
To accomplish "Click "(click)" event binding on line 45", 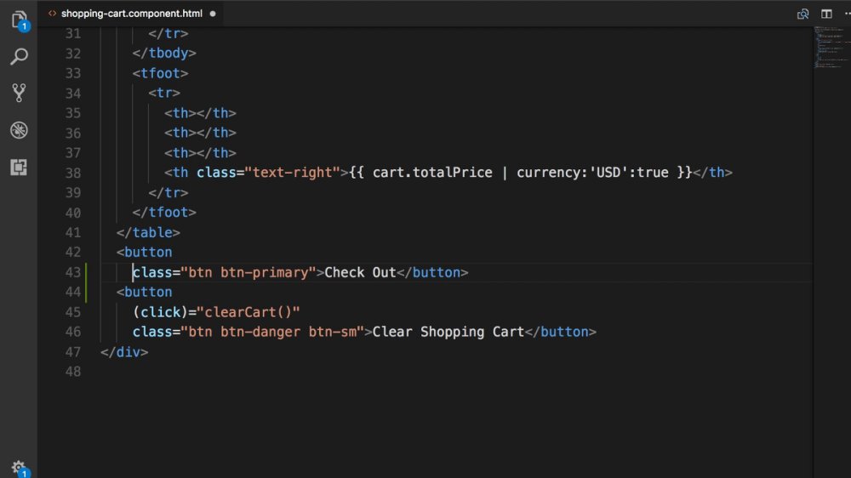I will point(160,312).
